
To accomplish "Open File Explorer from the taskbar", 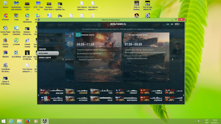I will pyautogui.click(x=19, y=121).
